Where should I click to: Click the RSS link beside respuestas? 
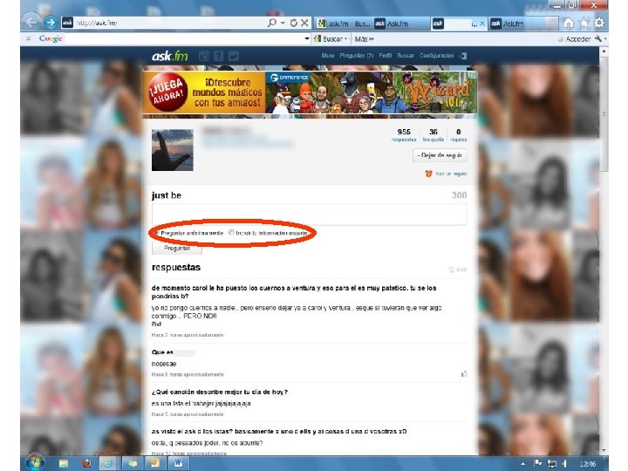(x=458, y=270)
